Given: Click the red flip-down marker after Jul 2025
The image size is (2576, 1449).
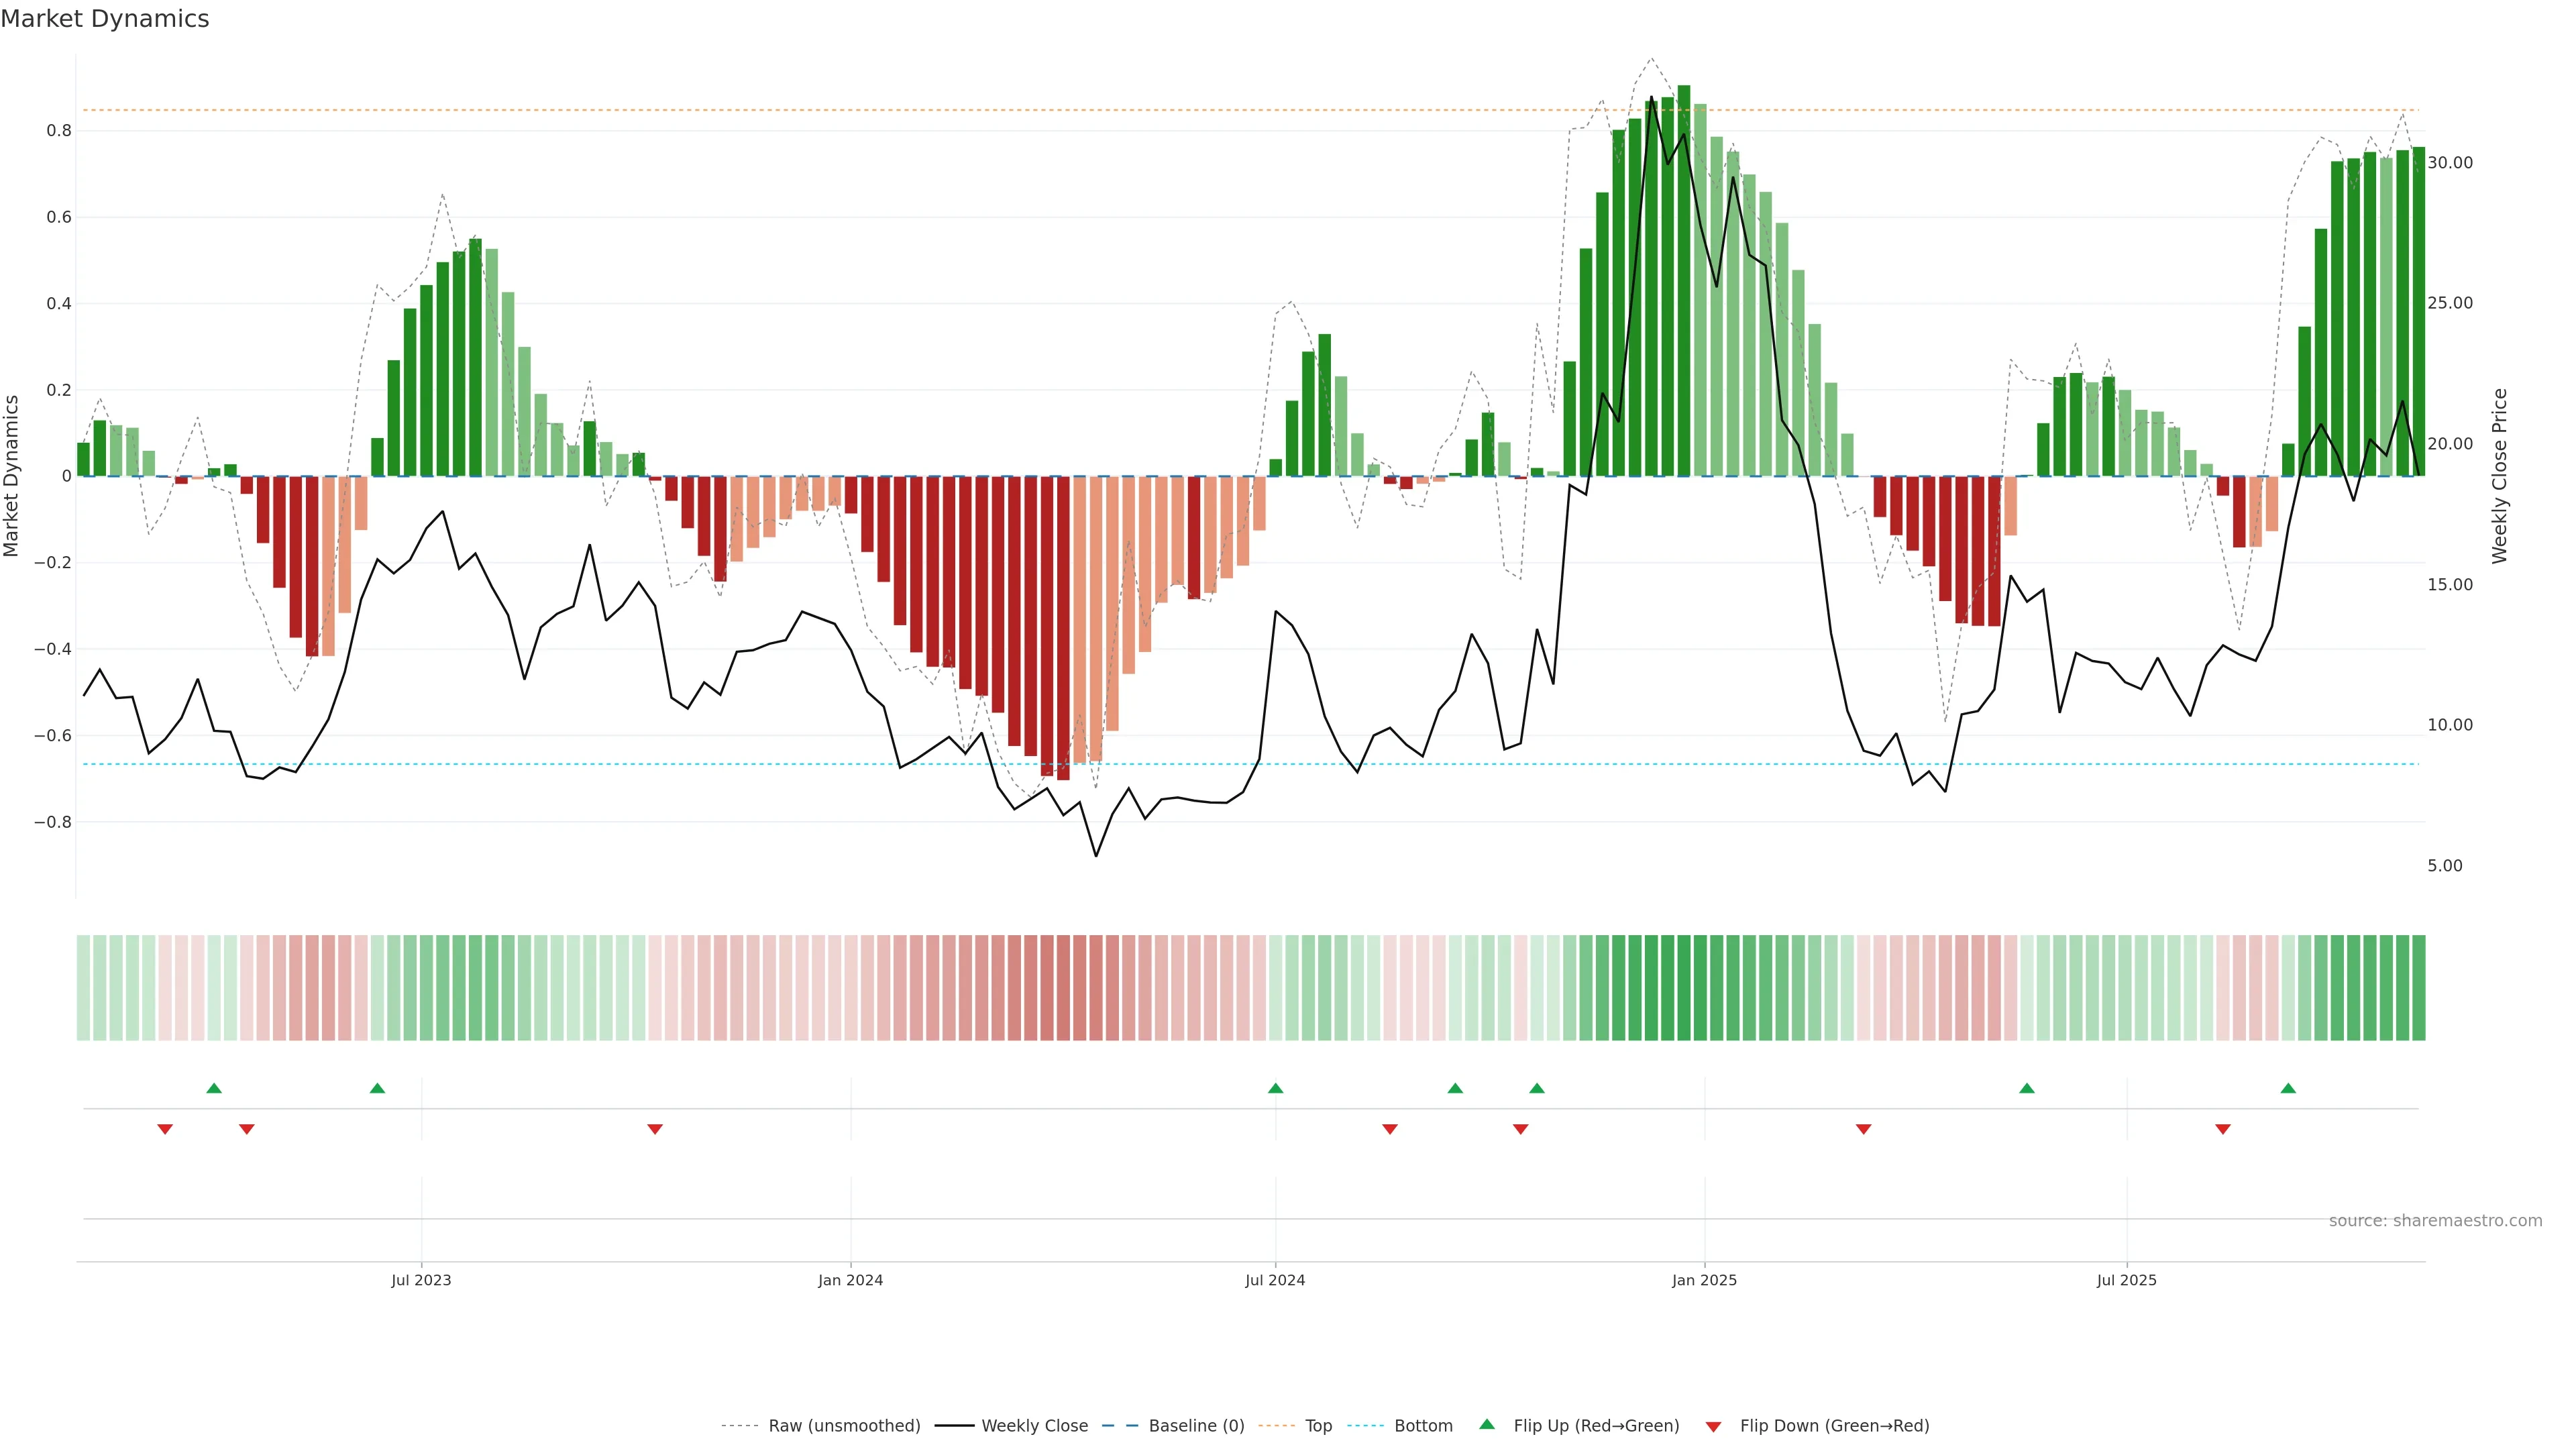Looking at the screenshot, I should (x=2222, y=1129).
